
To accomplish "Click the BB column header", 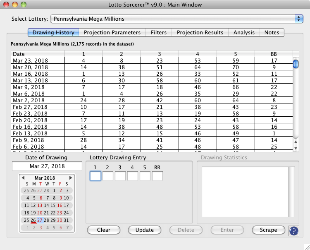I will click(x=274, y=54).
